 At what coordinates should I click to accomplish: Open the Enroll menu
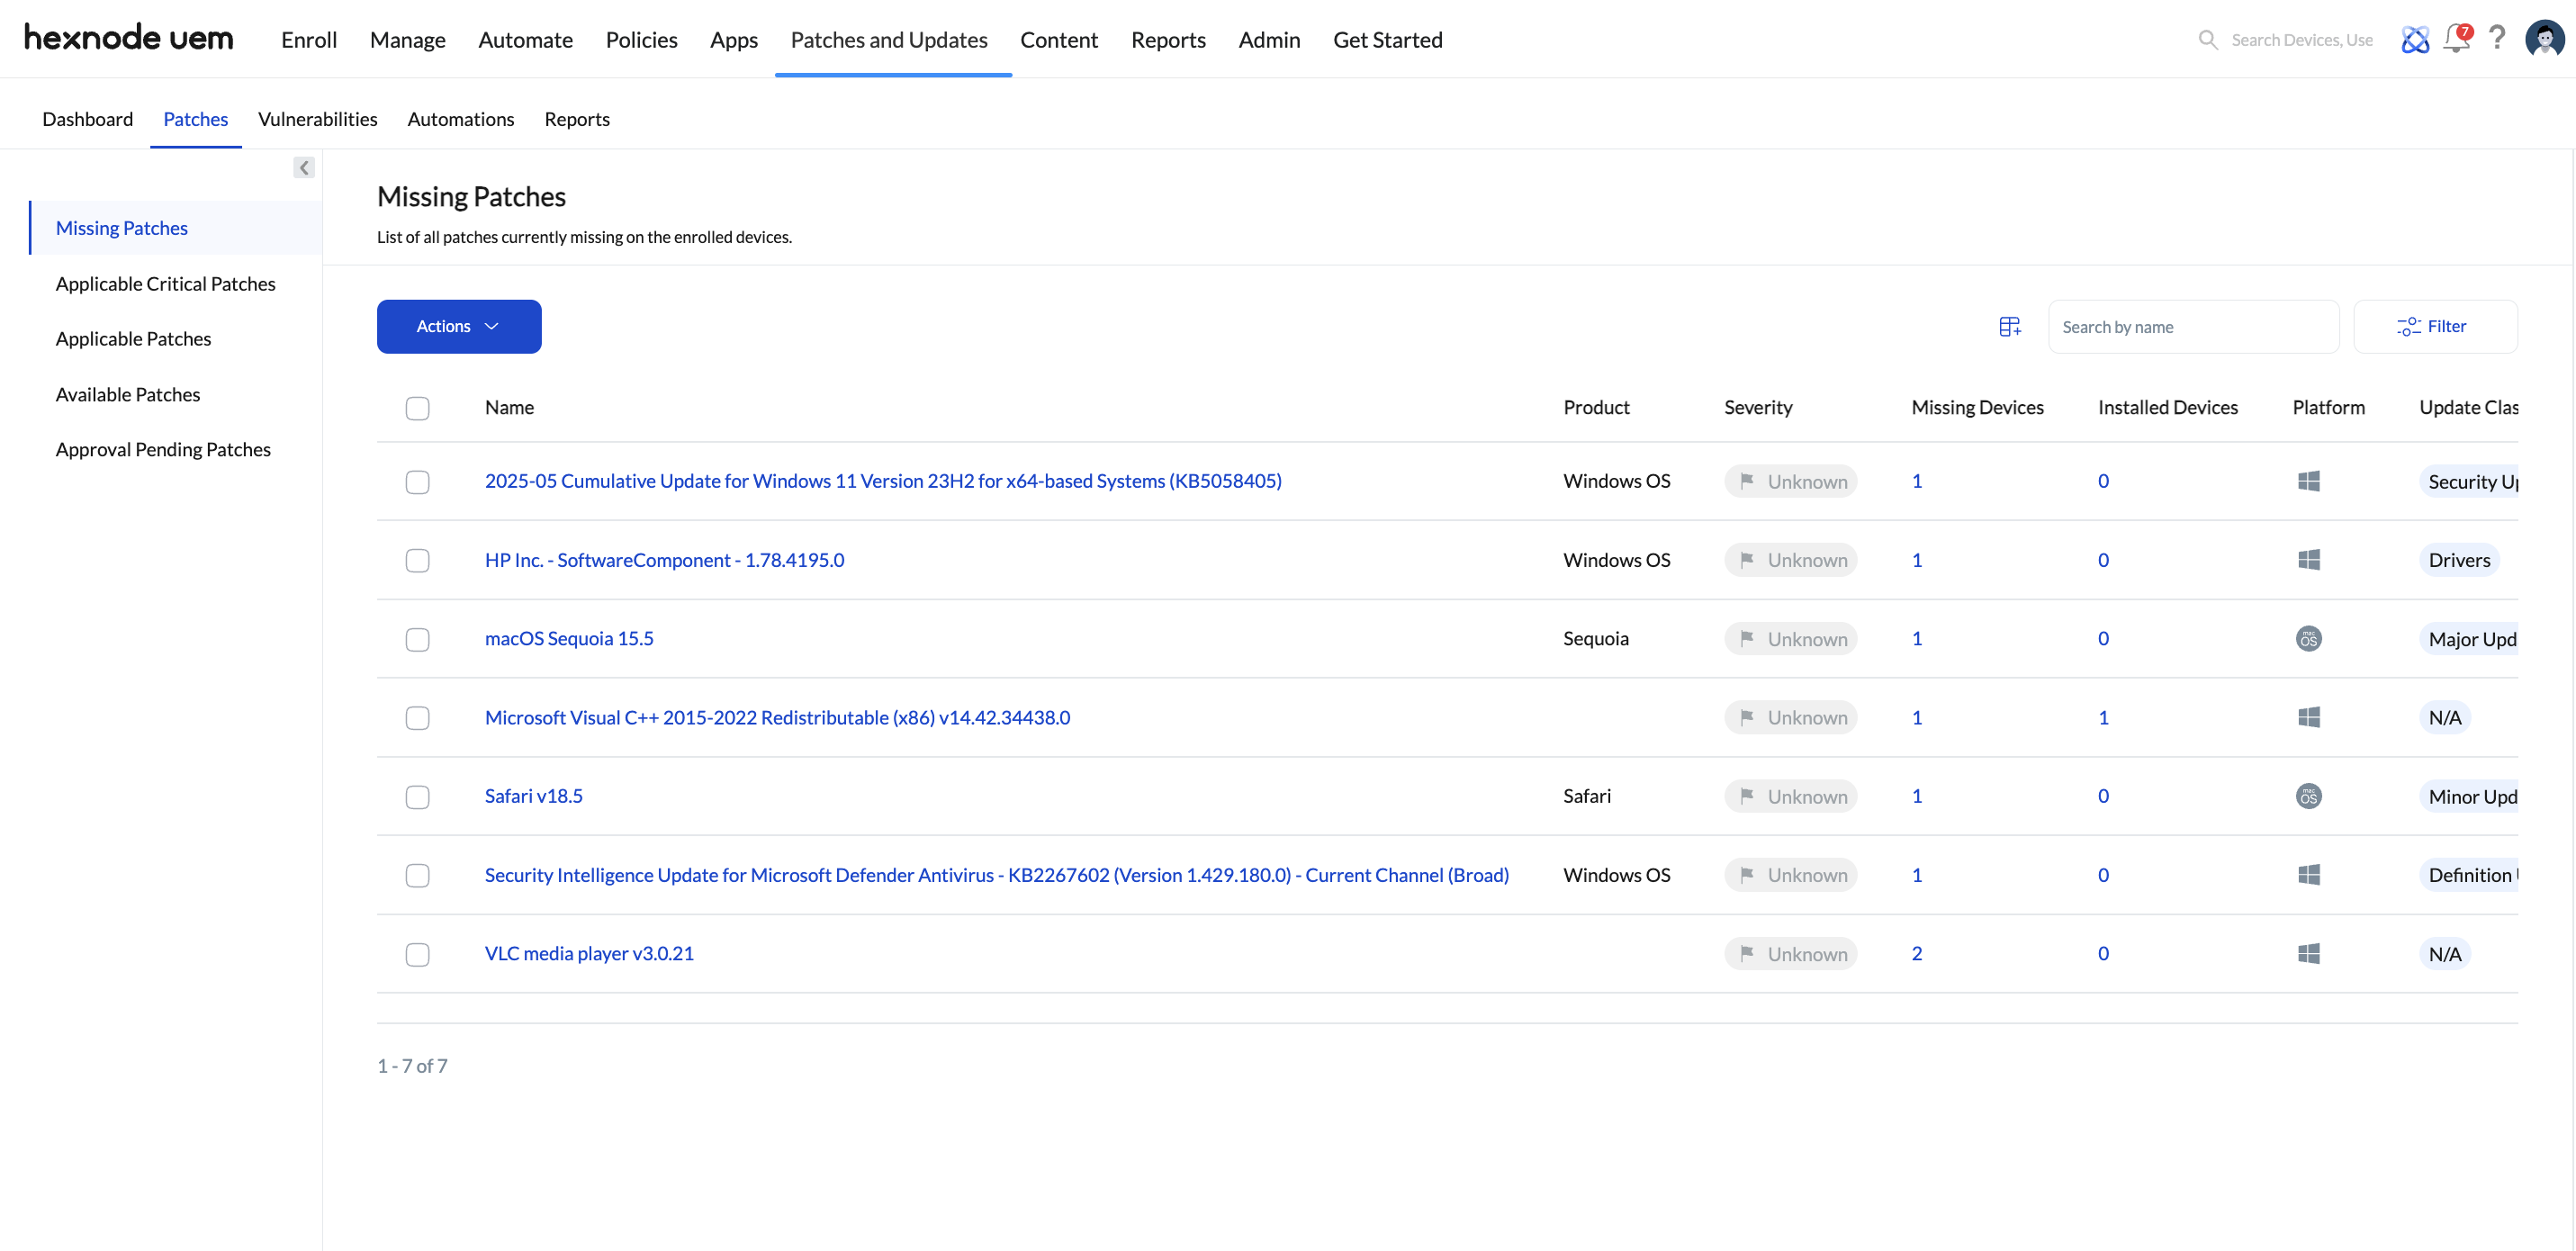(x=309, y=39)
